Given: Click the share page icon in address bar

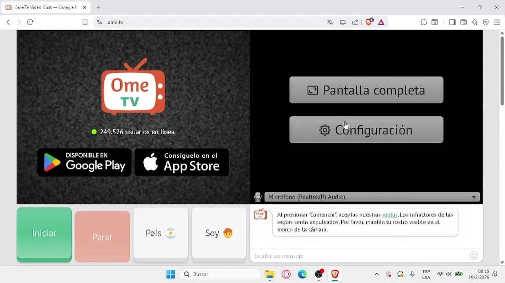Looking at the screenshot, I should (x=355, y=22).
